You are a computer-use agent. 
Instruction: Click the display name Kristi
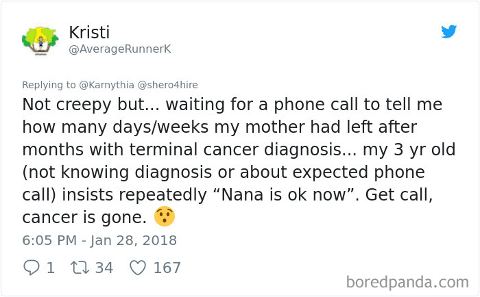[x=89, y=32]
